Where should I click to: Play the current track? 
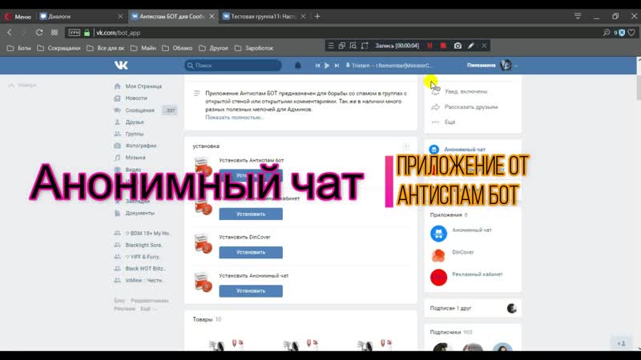point(327,66)
